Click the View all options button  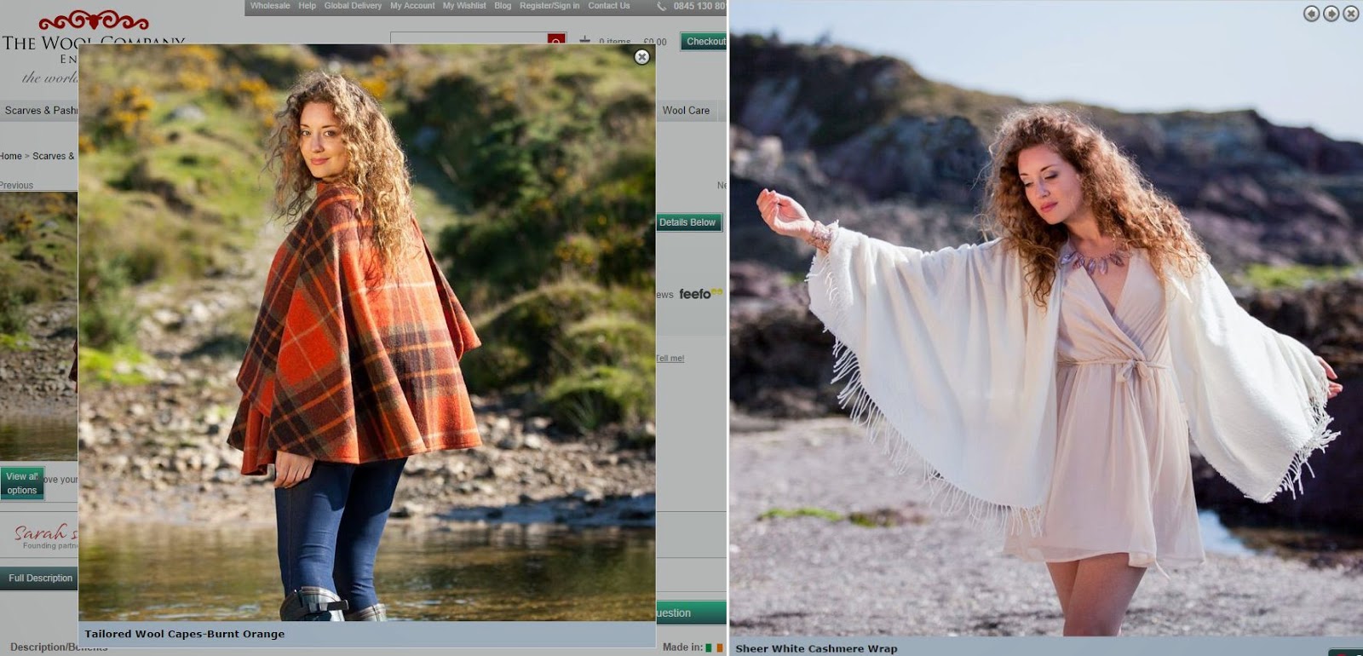(22, 483)
